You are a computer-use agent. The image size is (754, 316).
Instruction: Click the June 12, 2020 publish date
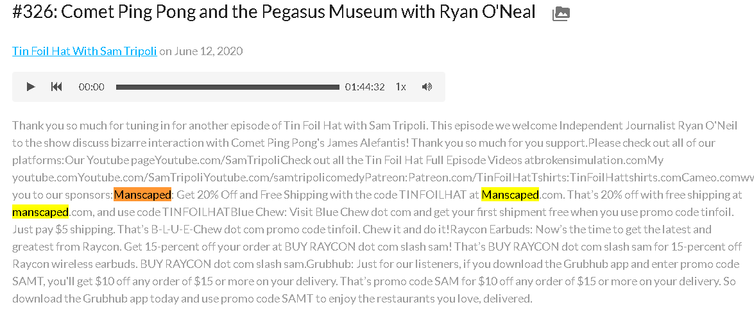point(208,51)
